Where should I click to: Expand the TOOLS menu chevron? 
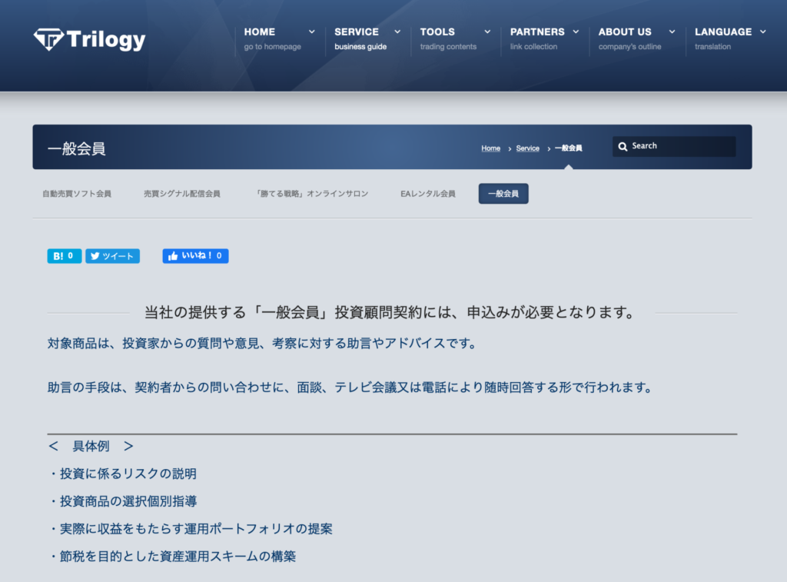point(487,32)
